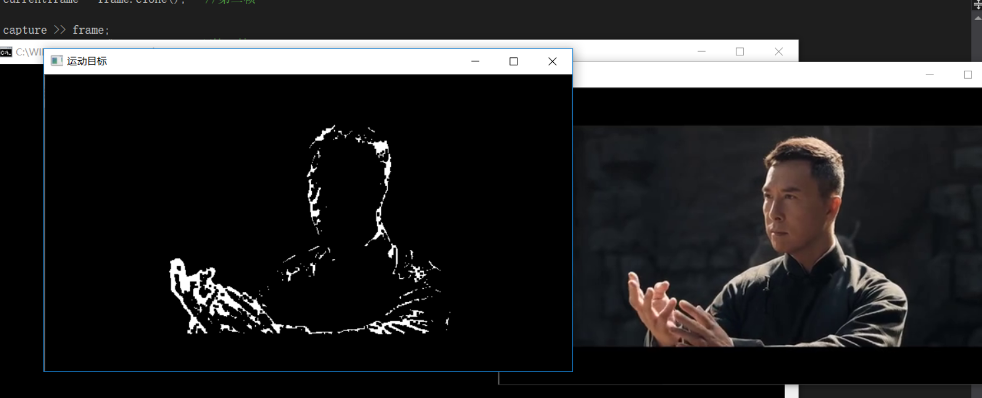Minimize the source video window

coord(930,74)
